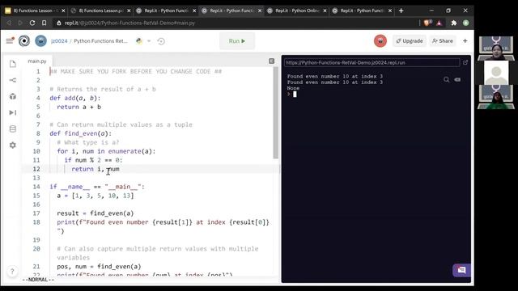The height and width of the screenshot is (291, 518).
Task: Open the Version control sidebar icon
Action: tap(13, 80)
